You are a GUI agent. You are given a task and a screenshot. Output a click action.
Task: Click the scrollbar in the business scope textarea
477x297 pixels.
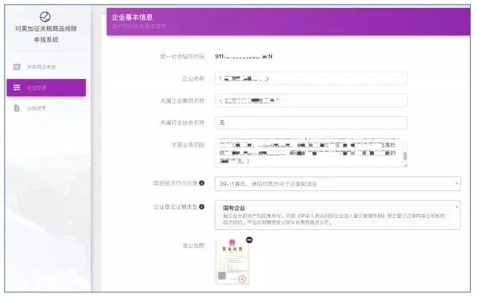tap(405, 156)
